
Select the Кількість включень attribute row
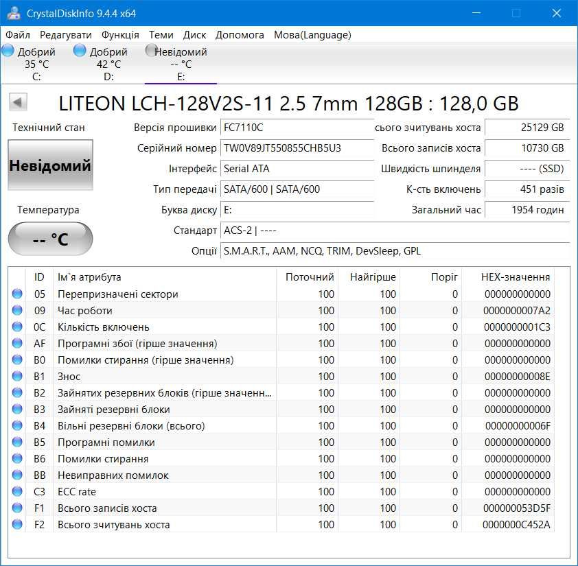(x=281, y=327)
